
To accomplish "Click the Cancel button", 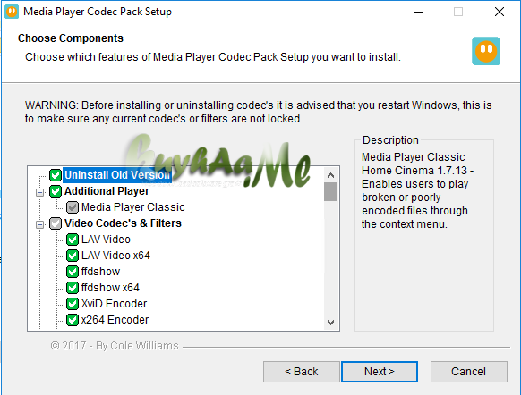I will click(x=468, y=372).
